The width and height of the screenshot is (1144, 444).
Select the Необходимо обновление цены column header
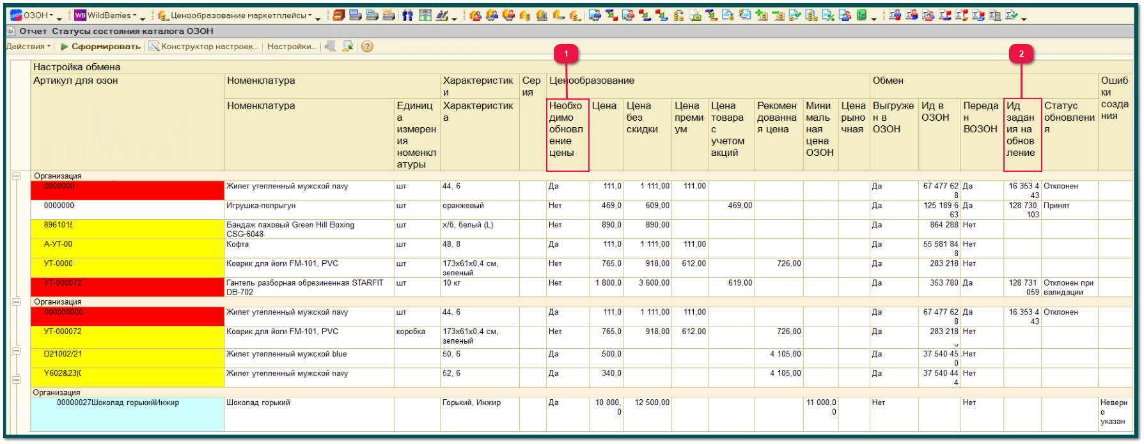coord(567,135)
